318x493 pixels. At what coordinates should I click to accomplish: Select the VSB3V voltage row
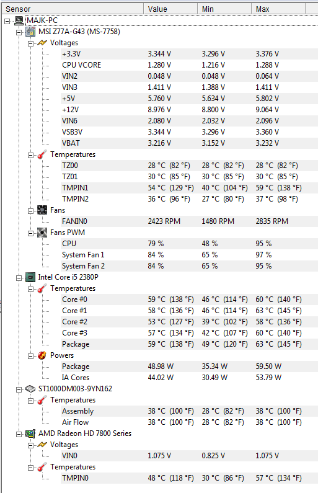pyautogui.click(x=189, y=132)
